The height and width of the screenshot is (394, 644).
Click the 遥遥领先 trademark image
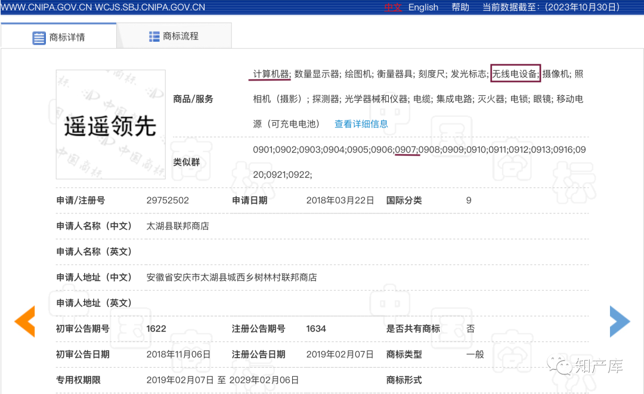click(110, 125)
